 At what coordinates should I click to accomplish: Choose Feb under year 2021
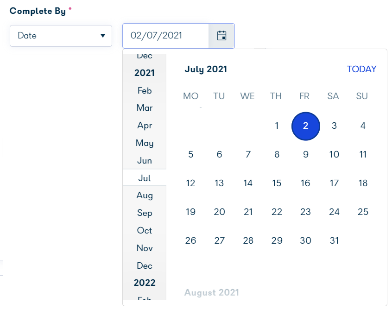tap(145, 90)
